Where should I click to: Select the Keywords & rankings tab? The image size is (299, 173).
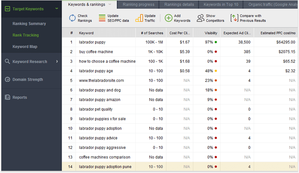(90, 4)
